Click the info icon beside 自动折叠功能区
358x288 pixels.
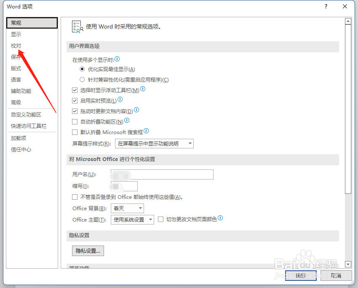tap(127, 120)
